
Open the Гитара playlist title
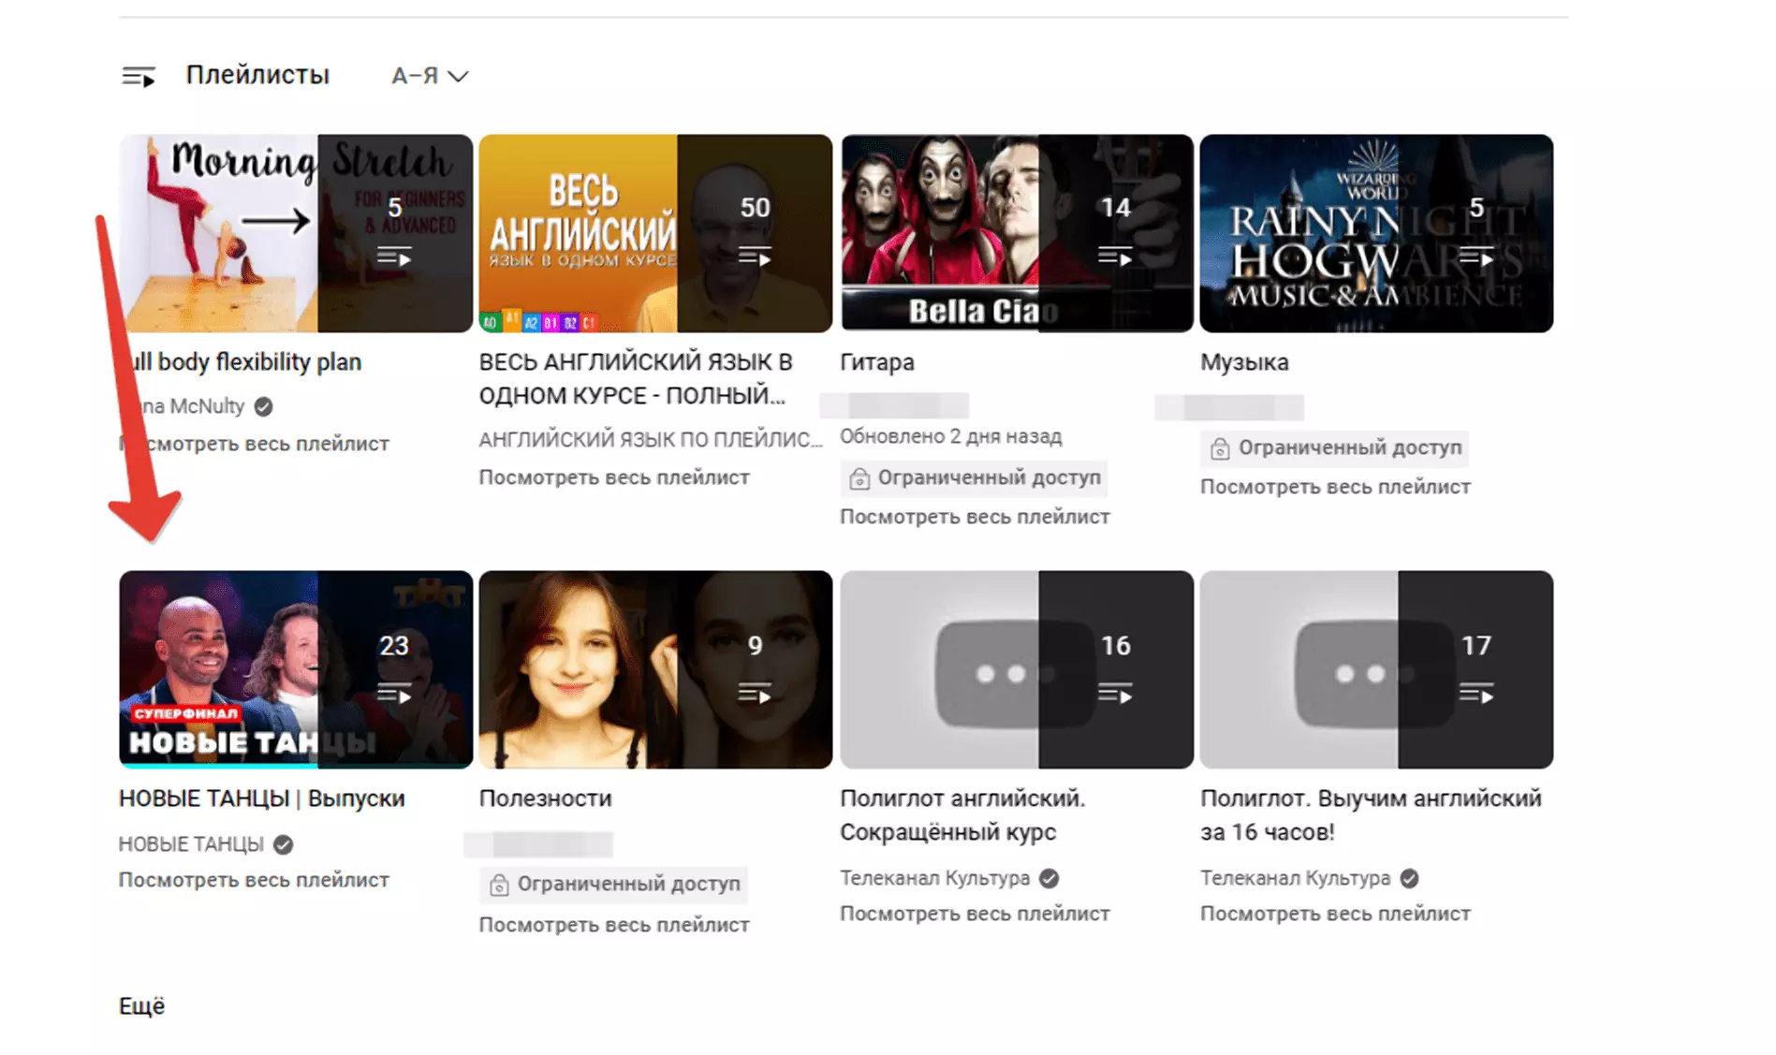click(x=877, y=362)
